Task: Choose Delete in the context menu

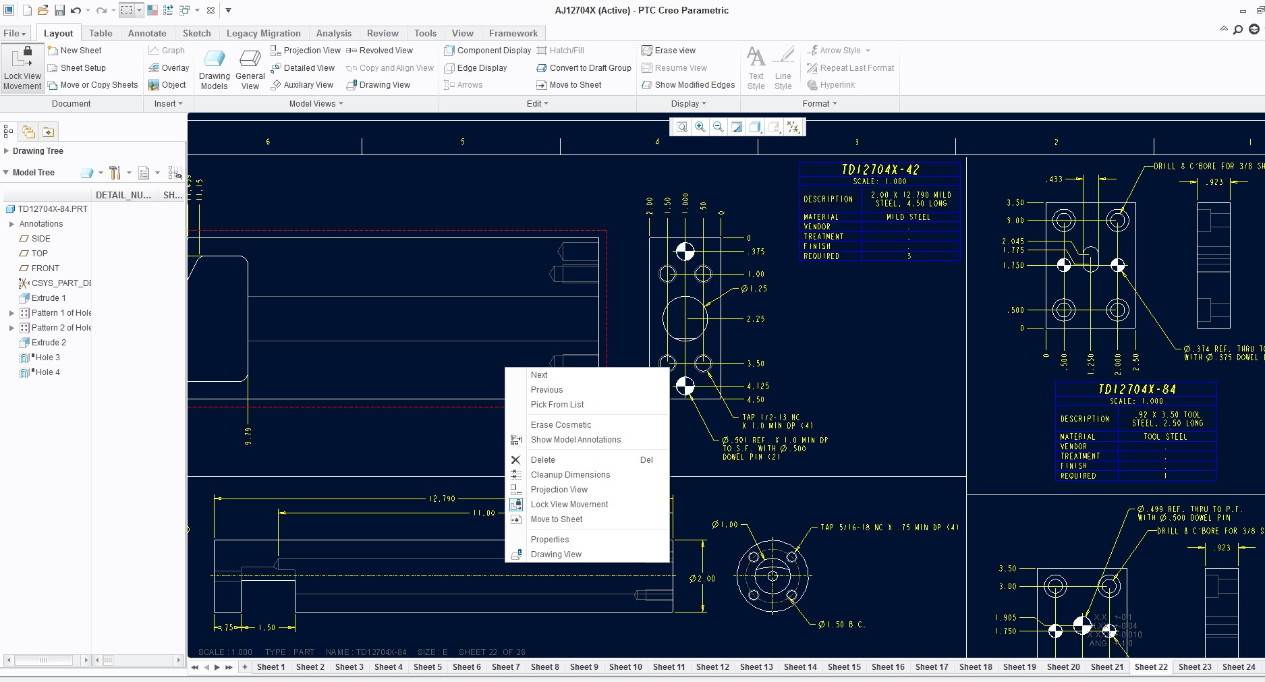Action: pos(587,460)
